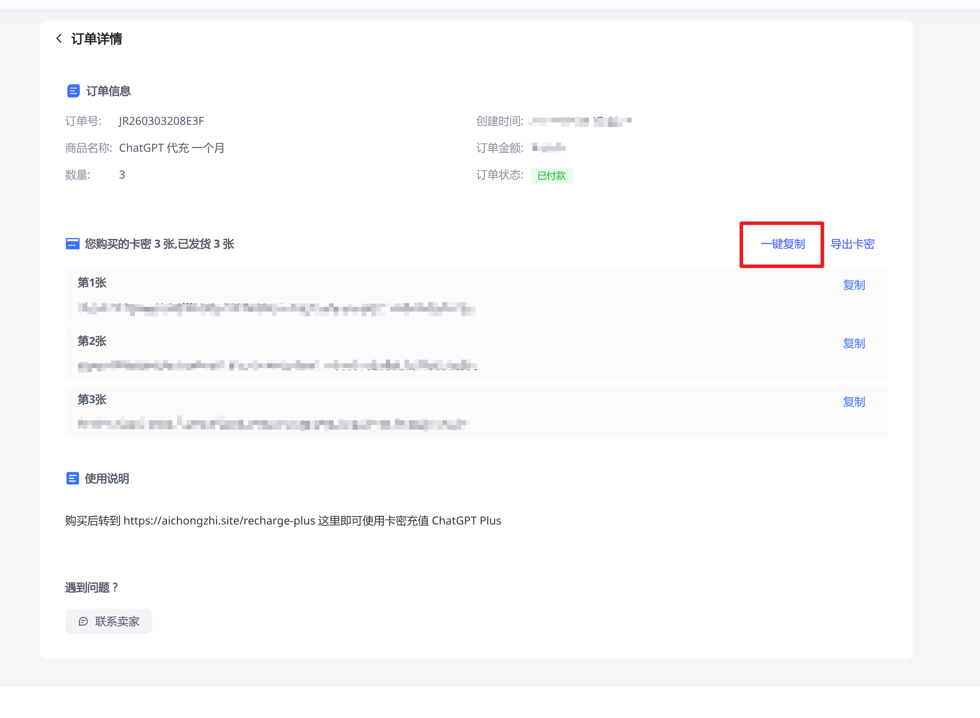Click the chat bubble icon in 联系卖家

pyautogui.click(x=83, y=622)
